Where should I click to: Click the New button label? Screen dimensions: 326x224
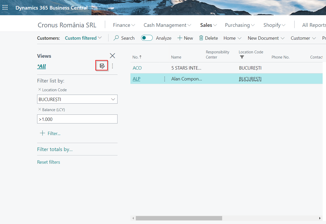(188, 38)
